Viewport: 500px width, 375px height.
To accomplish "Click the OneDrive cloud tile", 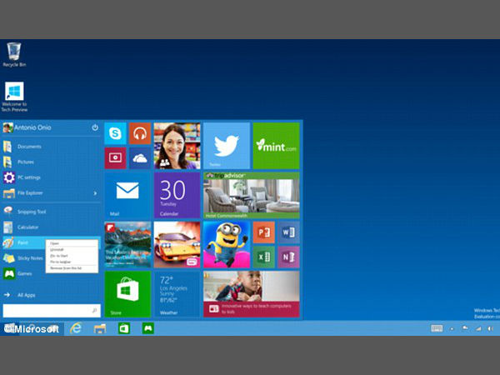I will pos(139,157).
